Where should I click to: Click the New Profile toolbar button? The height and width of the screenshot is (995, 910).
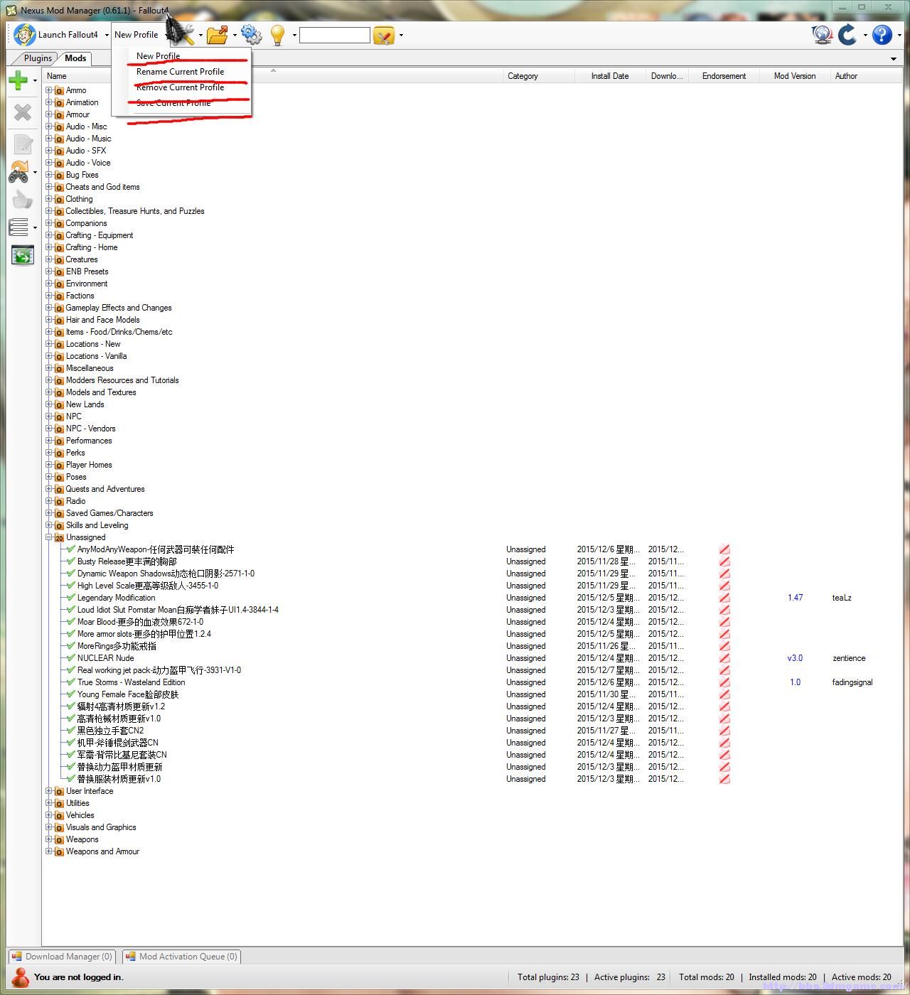(136, 35)
